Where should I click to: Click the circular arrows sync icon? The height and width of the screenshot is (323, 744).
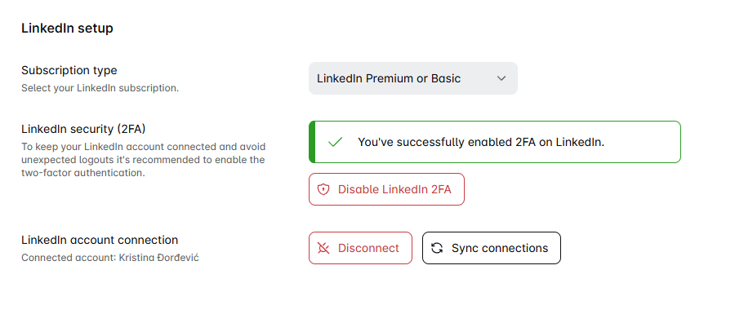(437, 248)
